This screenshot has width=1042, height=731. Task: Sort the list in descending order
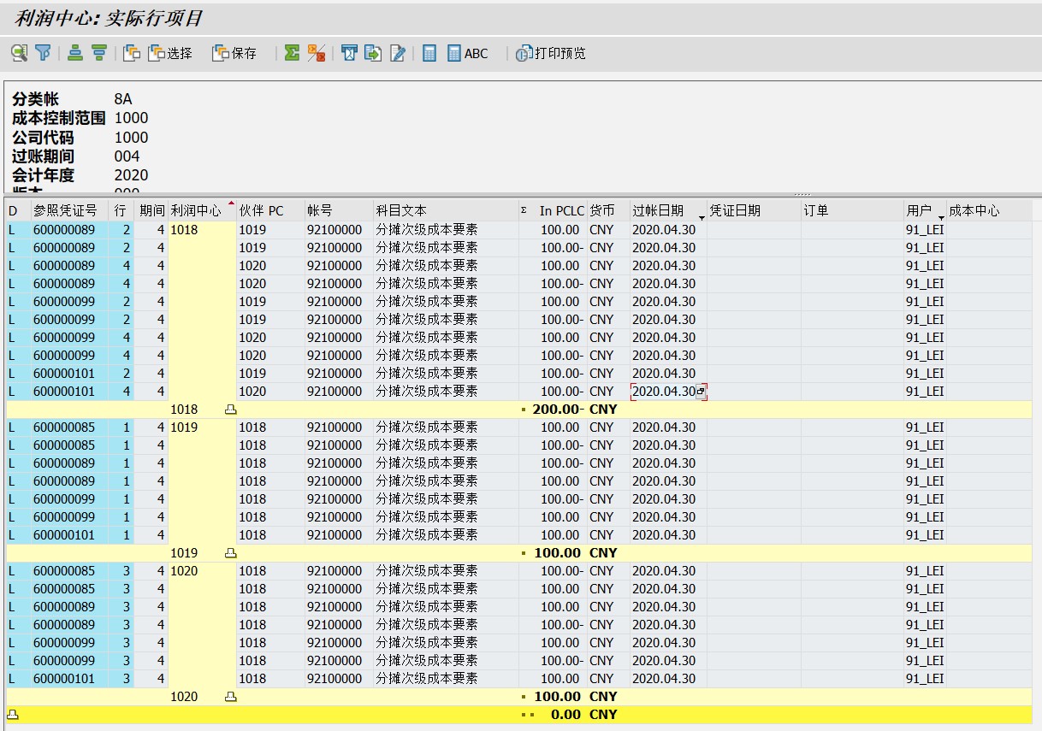[x=101, y=53]
